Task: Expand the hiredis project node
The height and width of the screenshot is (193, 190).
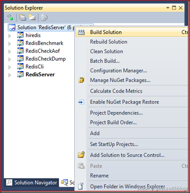Action: [10, 36]
